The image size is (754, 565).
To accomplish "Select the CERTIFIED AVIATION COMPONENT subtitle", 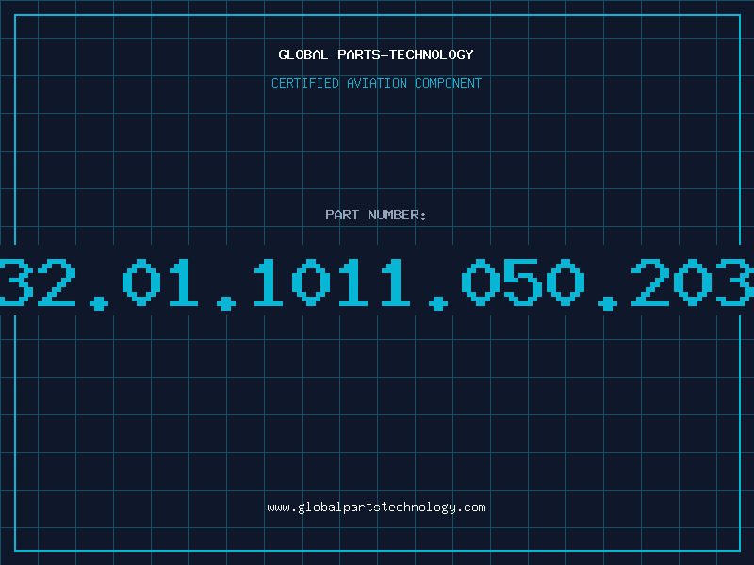I will pos(376,83).
